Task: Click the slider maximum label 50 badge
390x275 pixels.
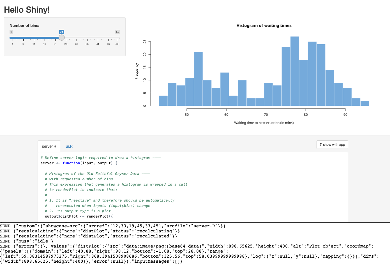Action: click(x=117, y=32)
